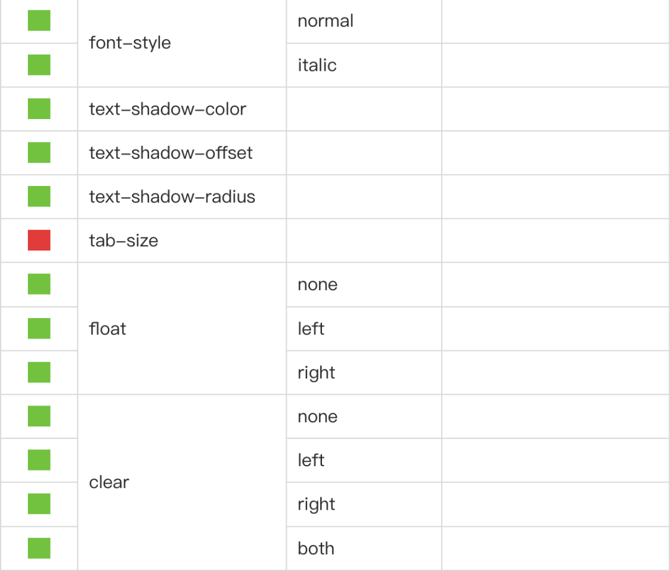Select the float property cell
Image resolution: width=670 pixels, height=571 pixels.
point(182,329)
